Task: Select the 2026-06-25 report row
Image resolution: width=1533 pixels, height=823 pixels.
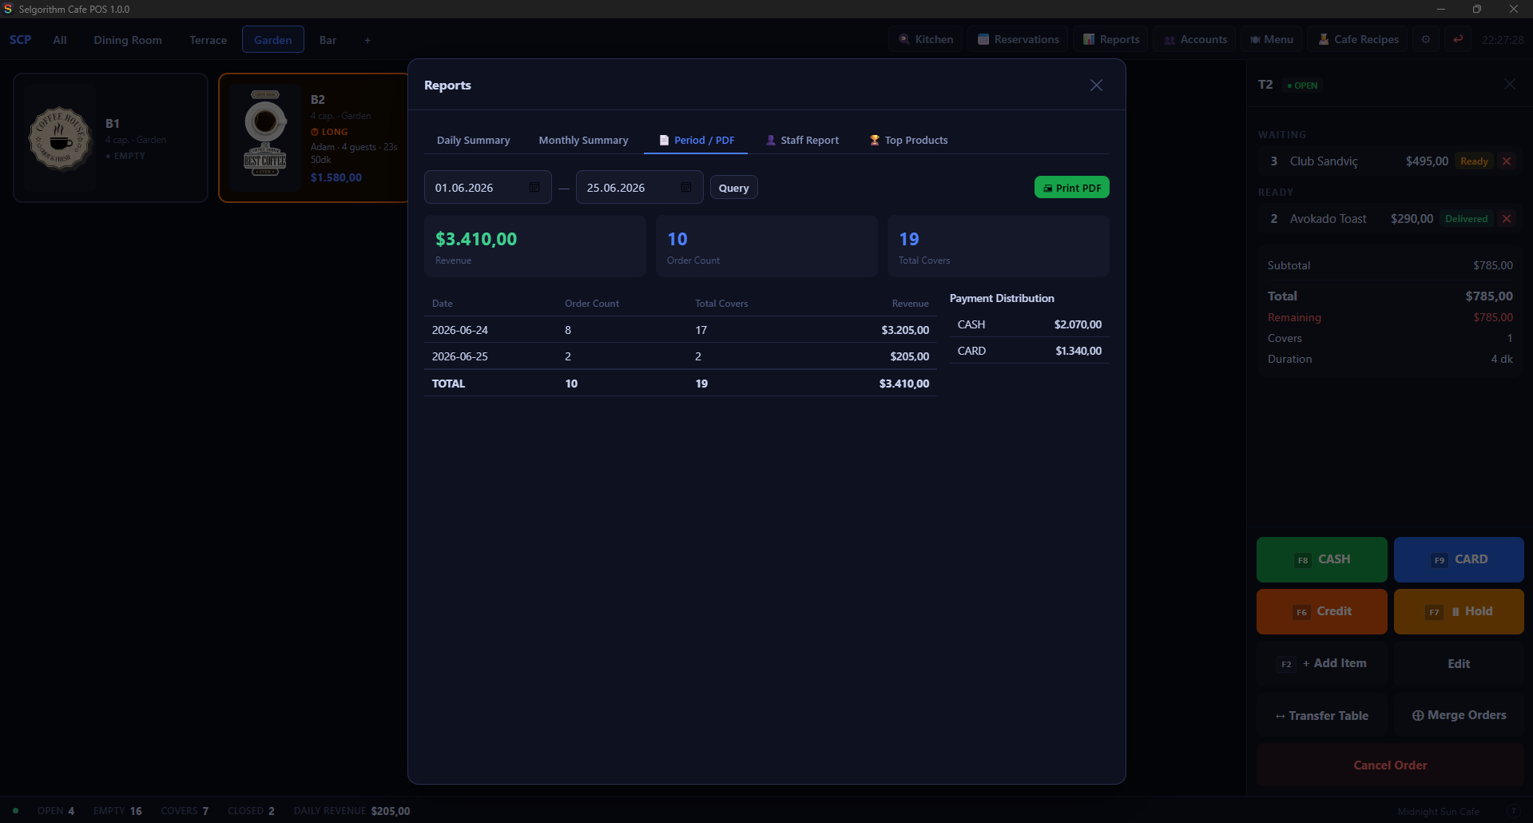Action: tap(681, 356)
